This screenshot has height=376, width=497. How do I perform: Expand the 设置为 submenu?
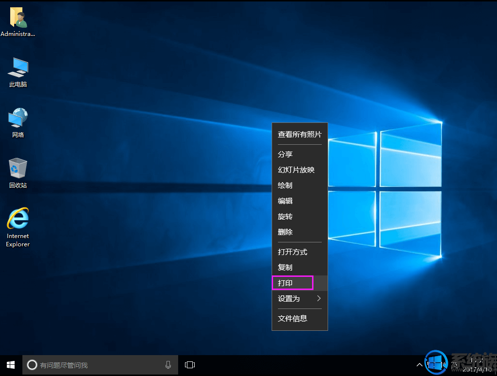pos(299,299)
